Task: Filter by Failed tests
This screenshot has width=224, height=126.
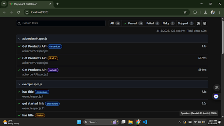Action: point(153,23)
